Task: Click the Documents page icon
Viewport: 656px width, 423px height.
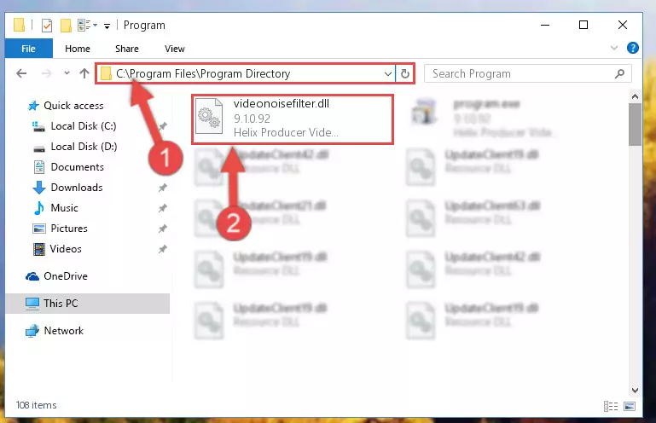Action: (39, 167)
